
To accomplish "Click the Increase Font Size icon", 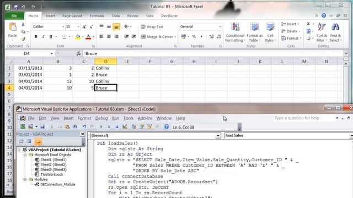I will pos(84,27).
